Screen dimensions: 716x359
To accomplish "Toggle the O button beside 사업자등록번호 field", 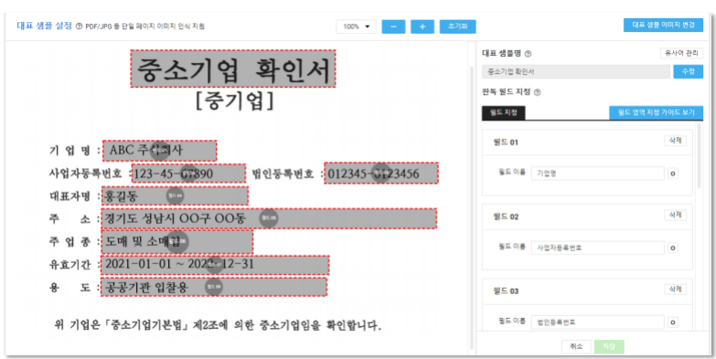I will [673, 248].
